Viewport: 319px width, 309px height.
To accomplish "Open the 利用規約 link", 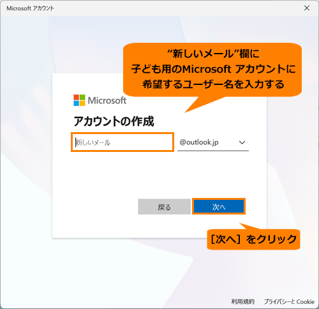I will (x=242, y=301).
